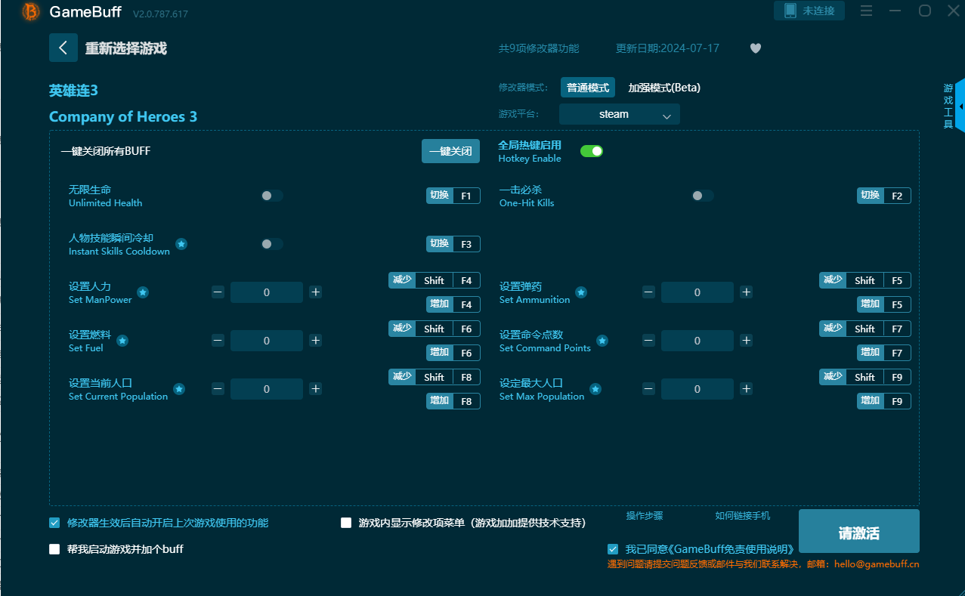Click star icon next to Set Max Population
This screenshot has width=965, height=596.
(595, 389)
